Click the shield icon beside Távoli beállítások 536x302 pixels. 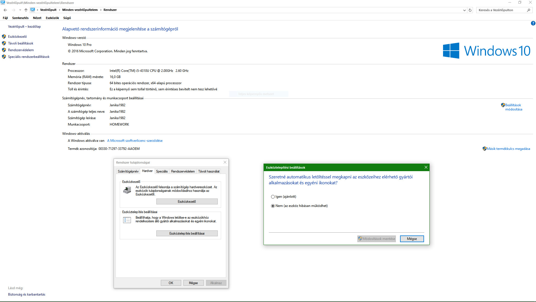[4, 43]
